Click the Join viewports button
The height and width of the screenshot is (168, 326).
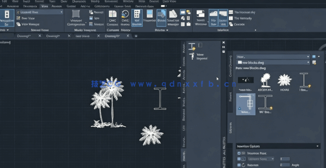pyautogui.click(x=94, y=19)
